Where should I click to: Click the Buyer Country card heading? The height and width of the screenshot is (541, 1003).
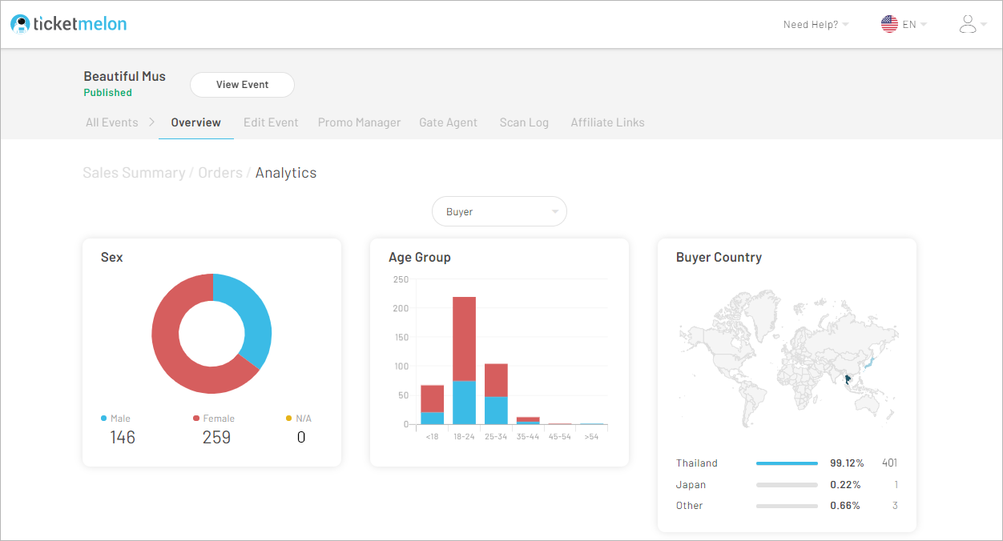pyautogui.click(x=719, y=258)
